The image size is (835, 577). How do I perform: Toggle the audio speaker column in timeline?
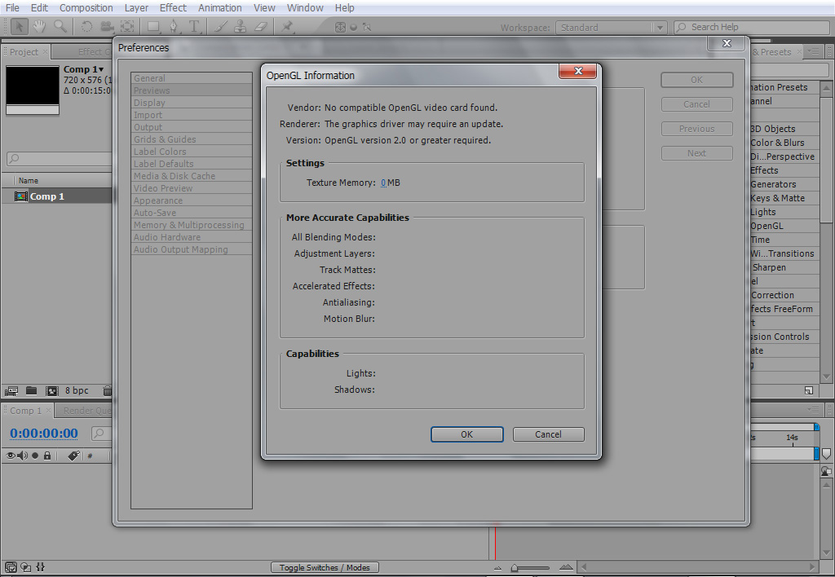[x=22, y=456]
